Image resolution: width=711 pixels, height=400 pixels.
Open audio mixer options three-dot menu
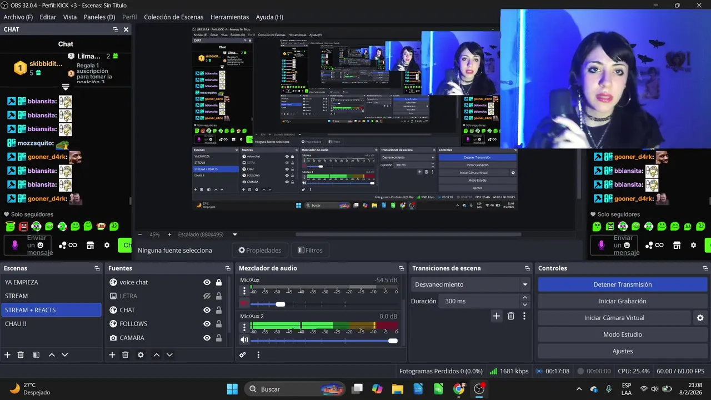point(258,355)
